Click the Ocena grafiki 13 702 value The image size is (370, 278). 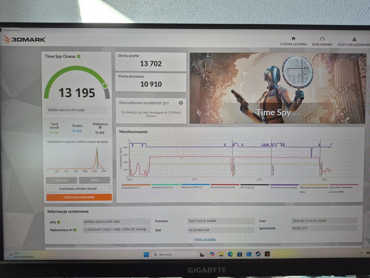151,64
